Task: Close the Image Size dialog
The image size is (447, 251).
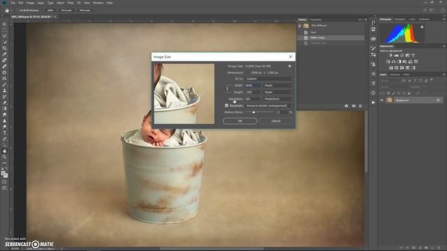Action: tap(291, 57)
